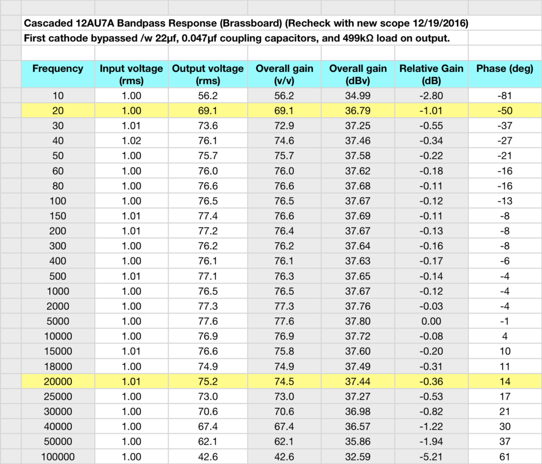
Task: Click overall gain value 62.1 in v/v column
Action: tap(284, 442)
